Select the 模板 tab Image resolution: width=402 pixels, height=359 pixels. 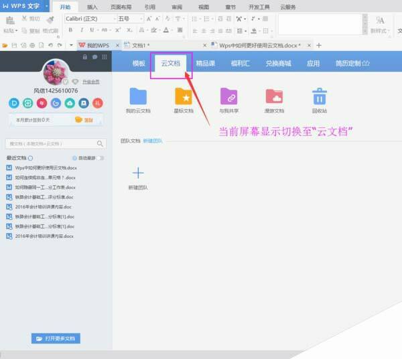point(139,63)
